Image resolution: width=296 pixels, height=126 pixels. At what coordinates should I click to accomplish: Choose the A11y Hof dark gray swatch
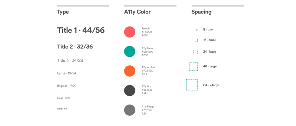pyautogui.click(x=129, y=91)
